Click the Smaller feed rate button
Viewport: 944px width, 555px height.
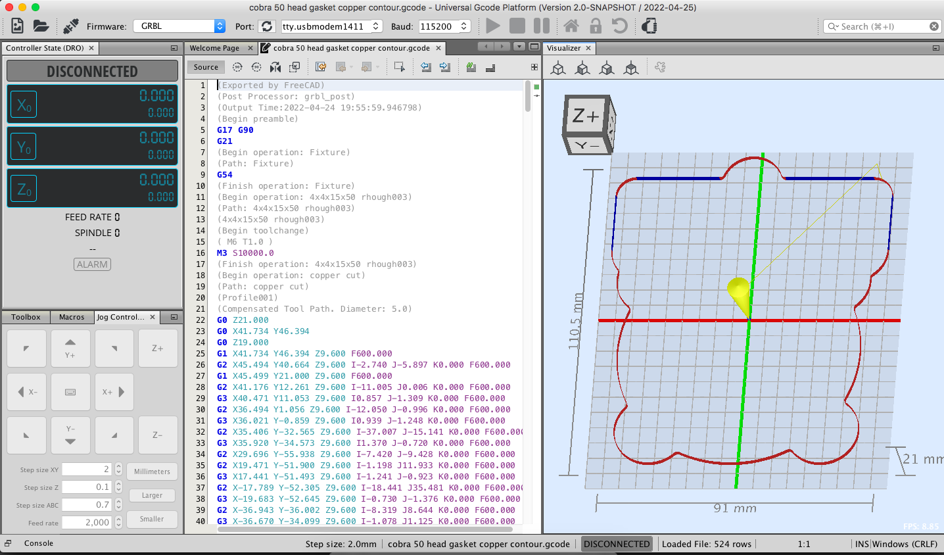click(152, 519)
